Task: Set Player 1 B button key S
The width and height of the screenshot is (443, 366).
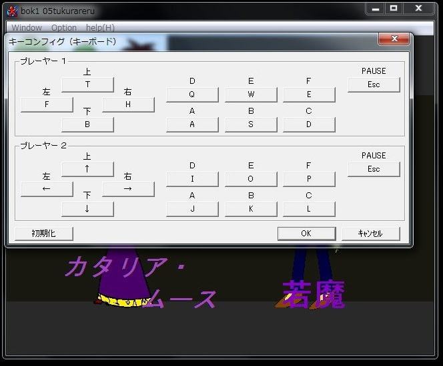Action: pyautogui.click(x=251, y=124)
